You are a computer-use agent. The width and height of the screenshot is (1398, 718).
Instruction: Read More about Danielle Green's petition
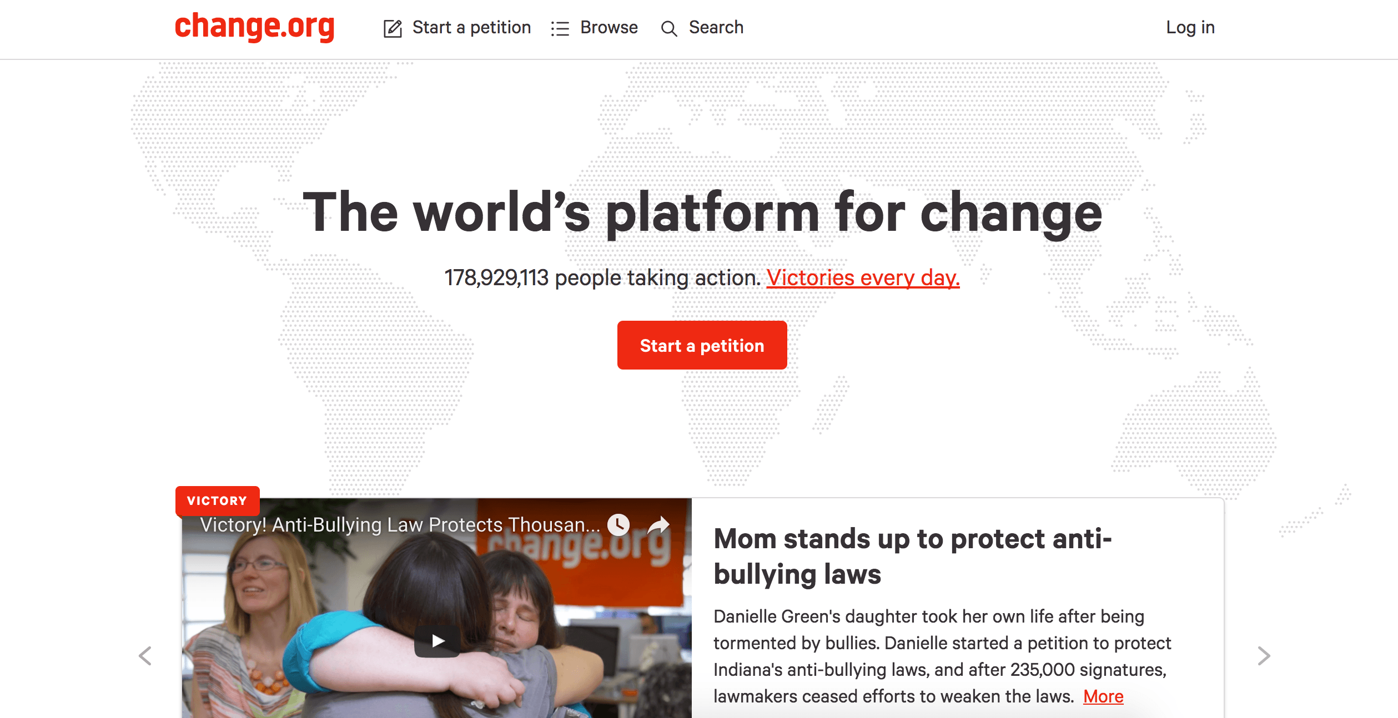point(1103,696)
